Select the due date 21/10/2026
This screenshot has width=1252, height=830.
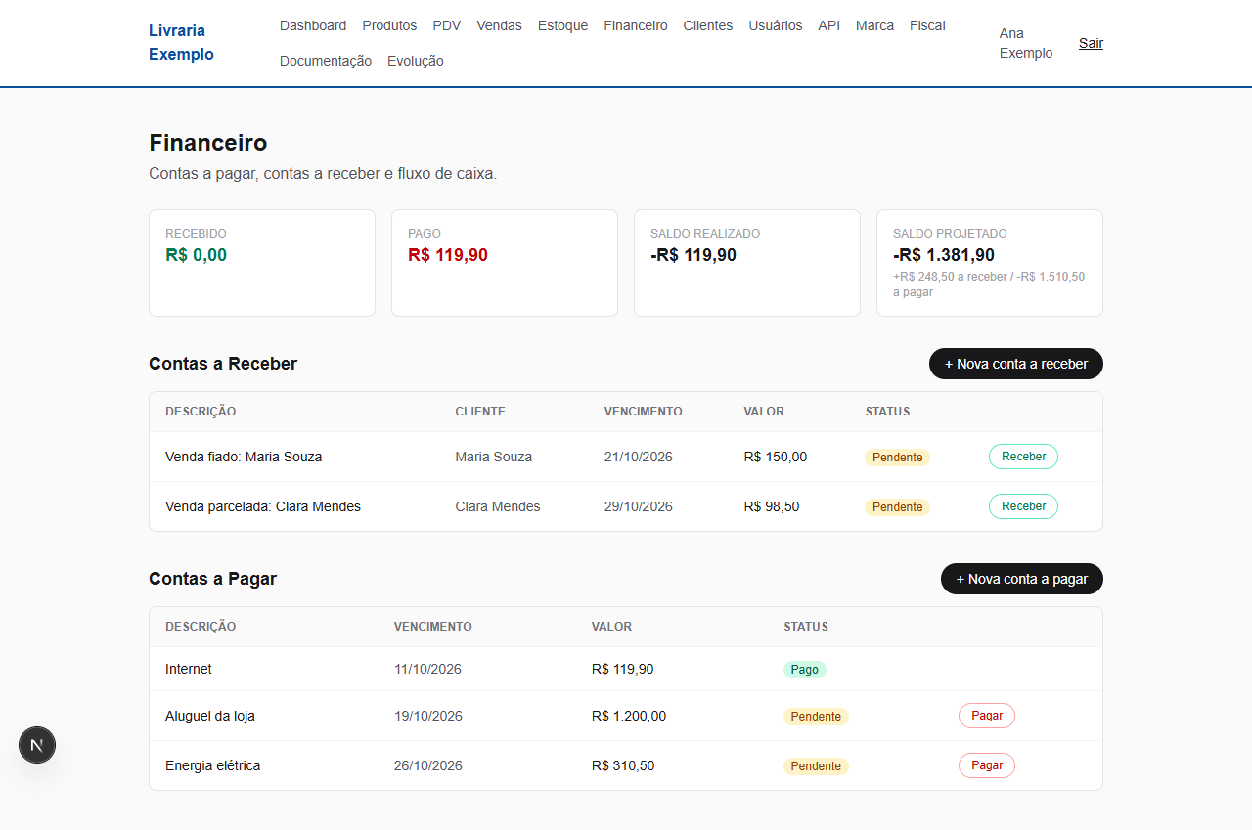(x=639, y=457)
